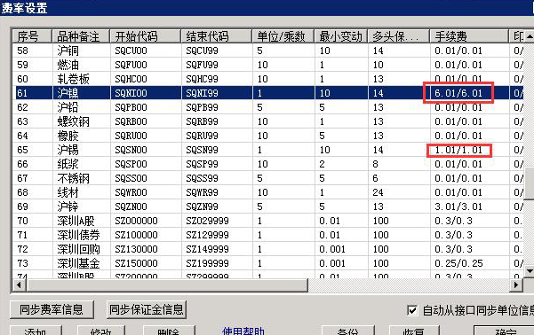Click the start code SZ130000
534x335 pixels.
136,249
